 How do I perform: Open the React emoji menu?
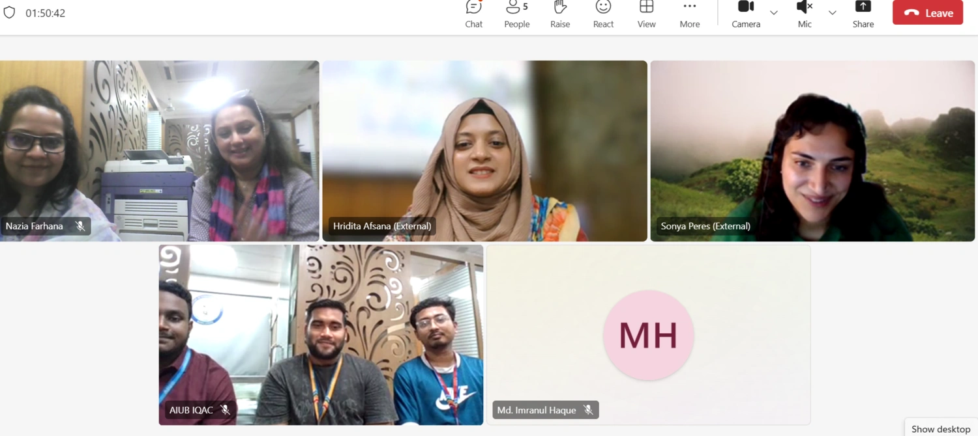tap(603, 14)
